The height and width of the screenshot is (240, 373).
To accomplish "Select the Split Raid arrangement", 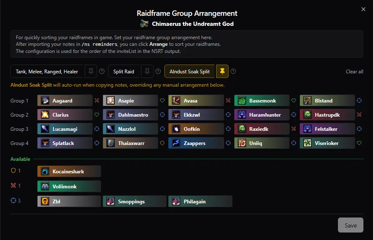I will click(124, 71).
